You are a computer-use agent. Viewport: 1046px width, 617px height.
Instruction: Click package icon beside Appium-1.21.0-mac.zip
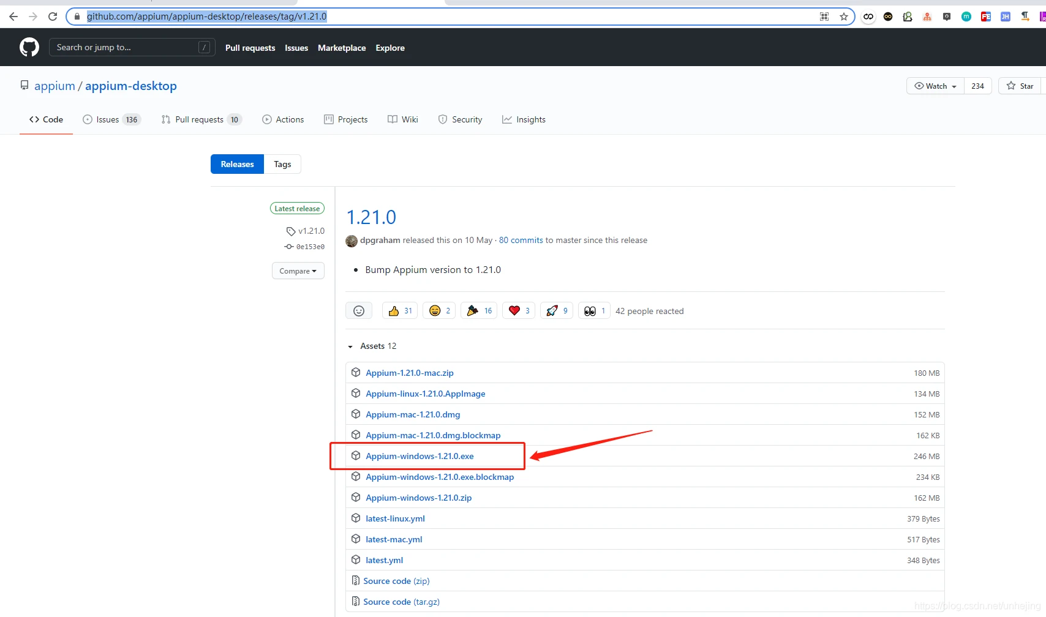356,372
